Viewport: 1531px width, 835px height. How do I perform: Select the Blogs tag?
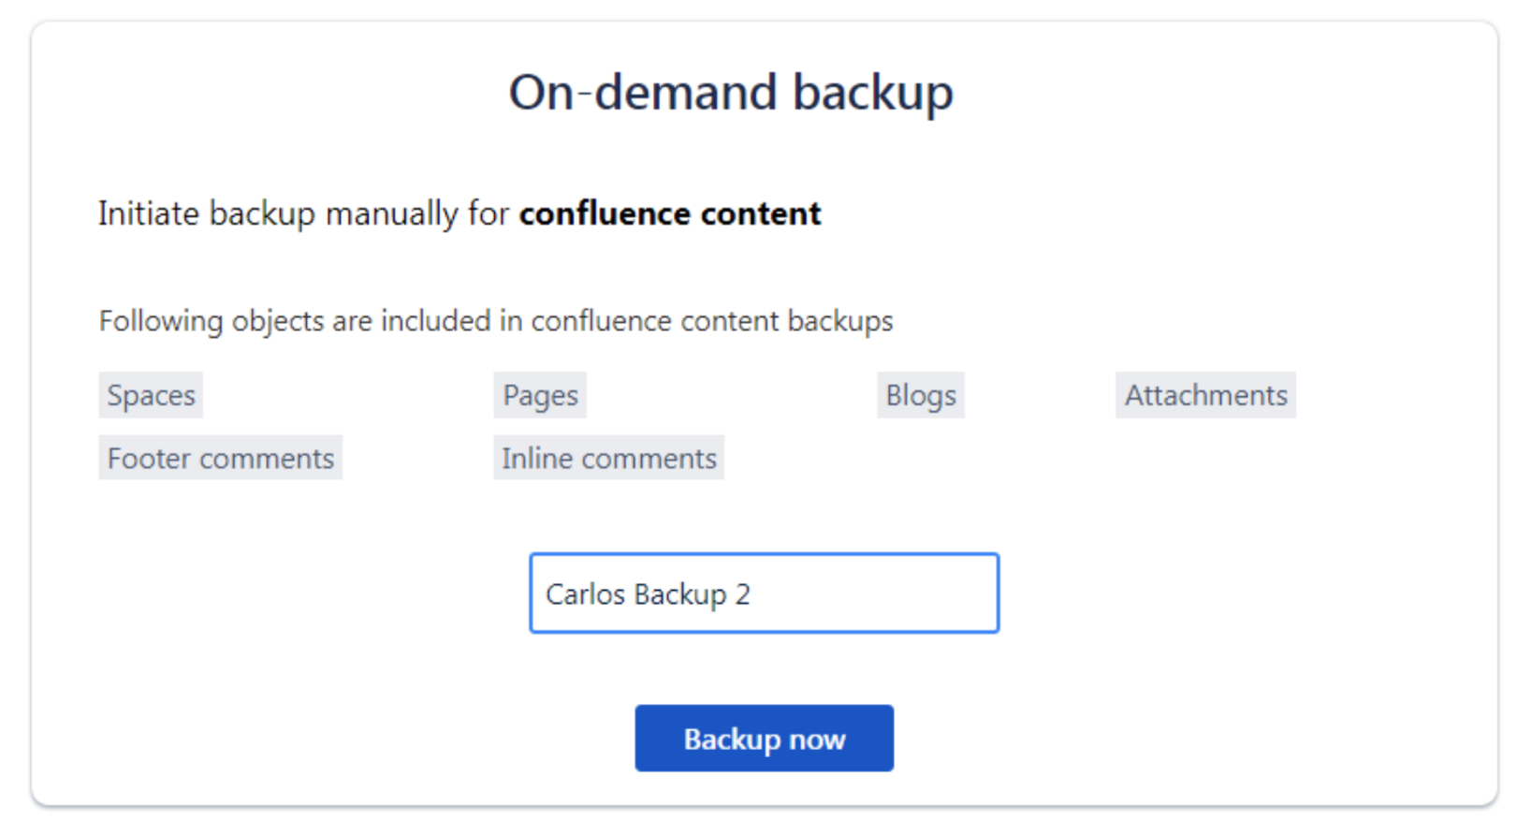[921, 395]
